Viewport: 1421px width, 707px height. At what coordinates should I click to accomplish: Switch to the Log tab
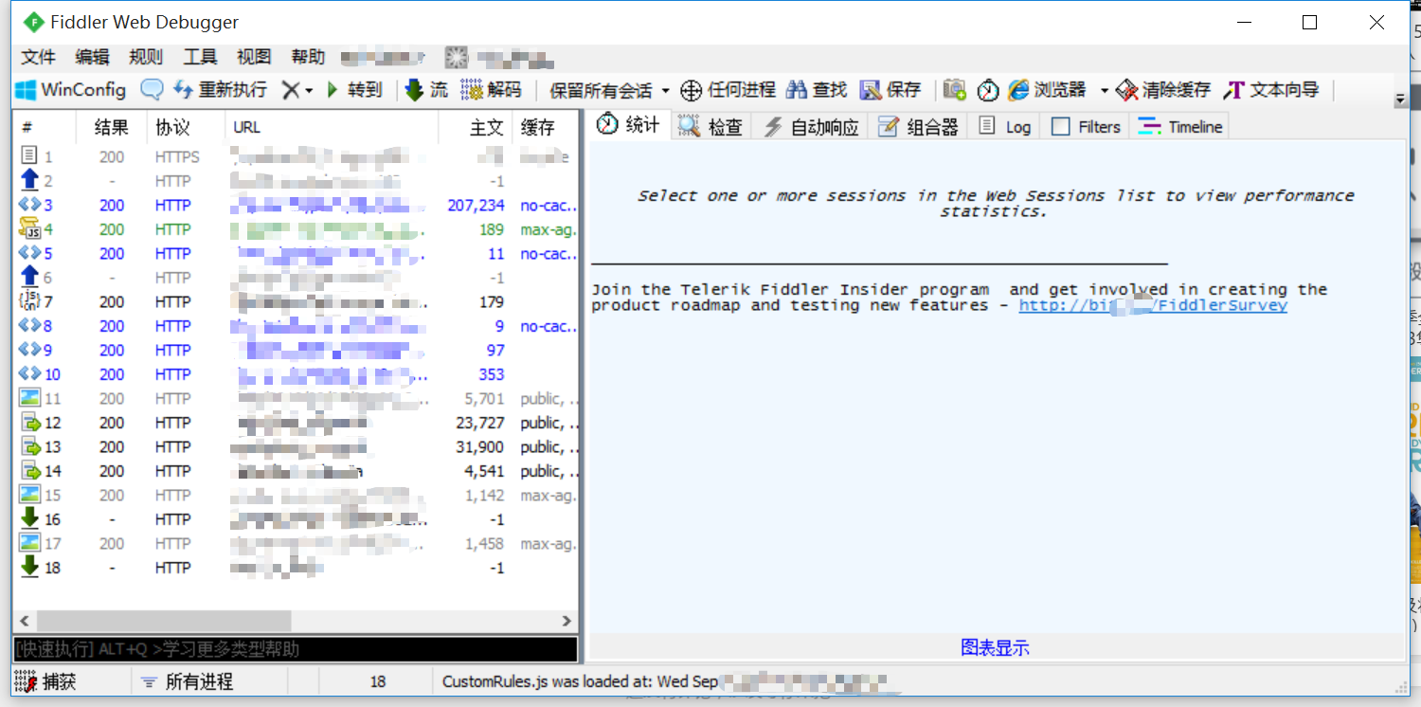[1004, 127]
